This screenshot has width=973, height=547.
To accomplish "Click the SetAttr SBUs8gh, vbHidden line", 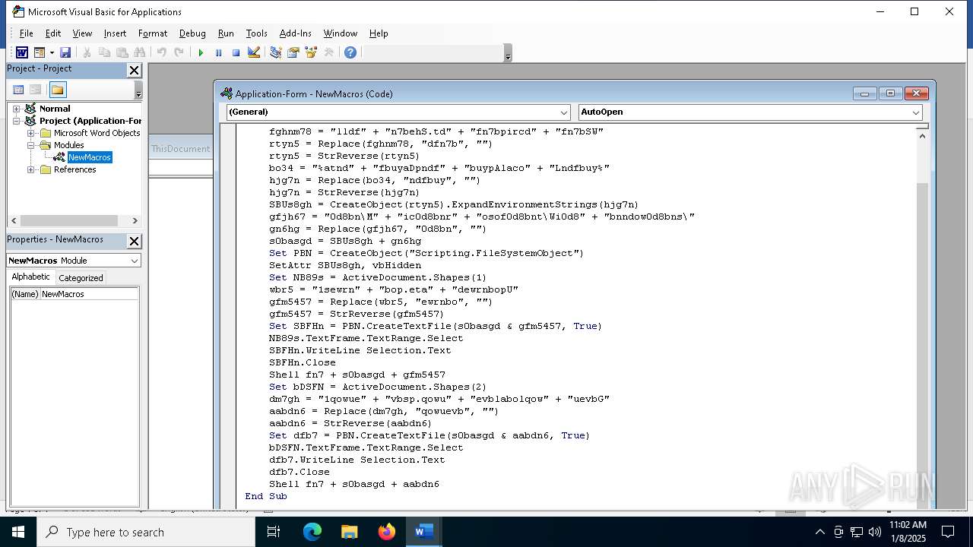I will point(345,265).
